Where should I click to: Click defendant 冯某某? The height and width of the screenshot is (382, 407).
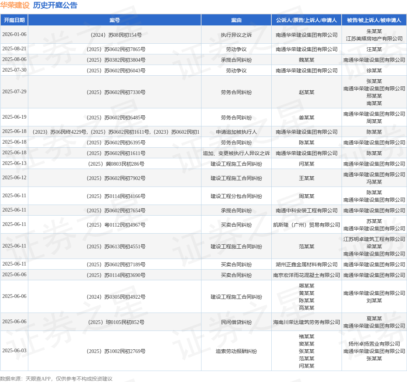374,182
